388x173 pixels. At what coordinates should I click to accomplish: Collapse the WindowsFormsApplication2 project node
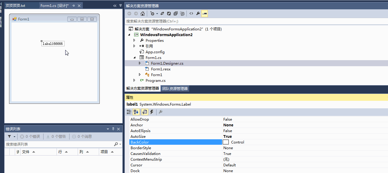tap(129, 35)
